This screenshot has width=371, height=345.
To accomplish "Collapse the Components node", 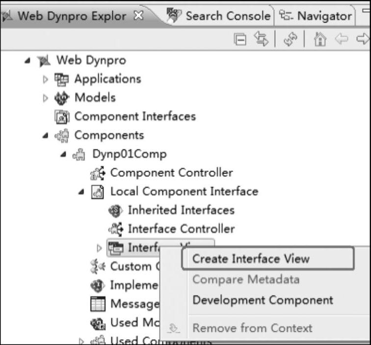I will (45, 135).
